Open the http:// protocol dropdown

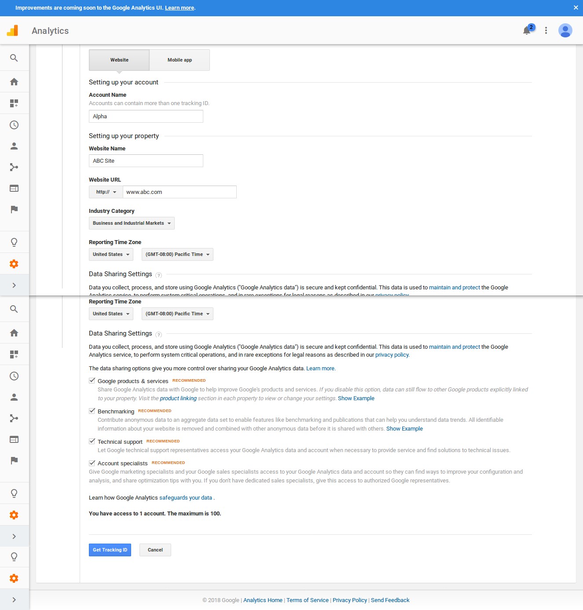point(105,192)
